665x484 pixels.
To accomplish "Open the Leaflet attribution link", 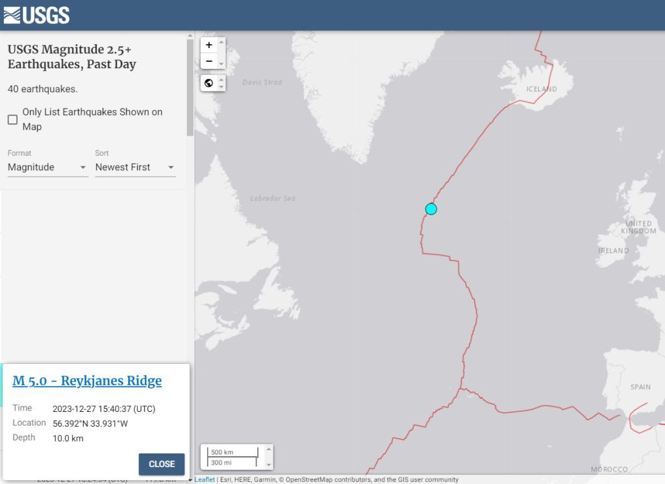I will point(204,479).
